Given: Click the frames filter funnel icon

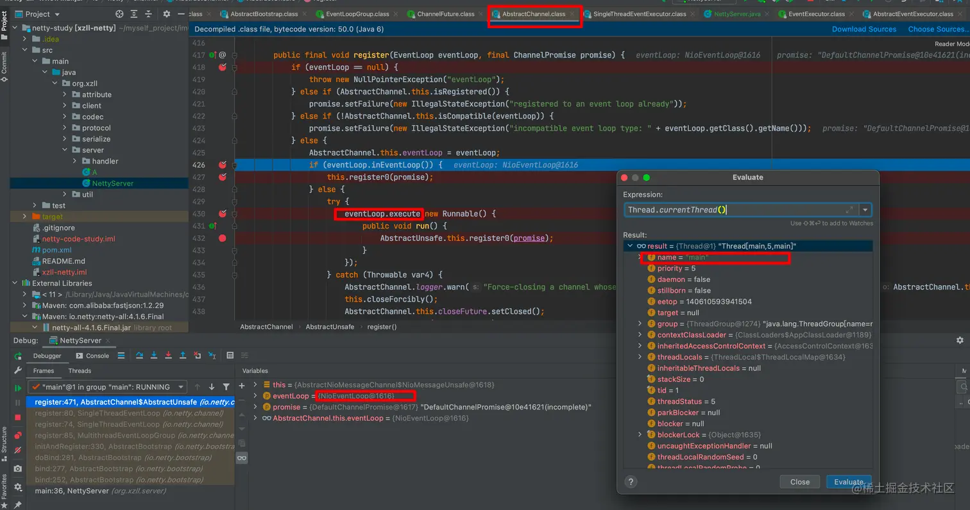Looking at the screenshot, I should pos(226,387).
